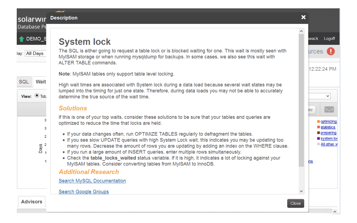Click the red exclamation alert icon near Resources
The height and width of the screenshot is (223, 357).
tap(331, 51)
